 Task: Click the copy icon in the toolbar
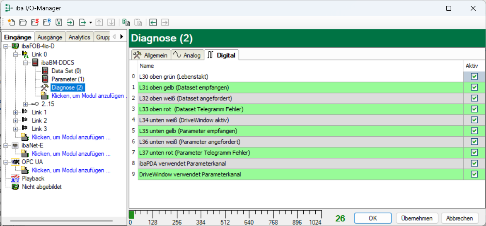tap(126, 22)
